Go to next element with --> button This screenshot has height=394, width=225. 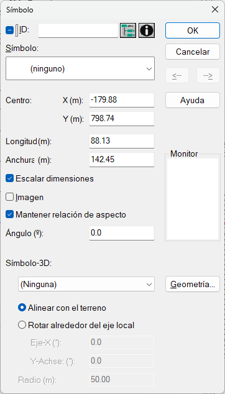pos(208,75)
